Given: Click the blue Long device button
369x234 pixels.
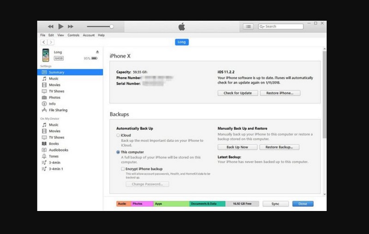Looking at the screenshot, I should coord(182,42).
